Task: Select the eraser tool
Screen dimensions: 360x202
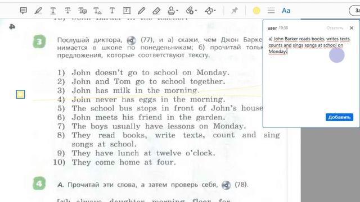Action: coord(156,11)
